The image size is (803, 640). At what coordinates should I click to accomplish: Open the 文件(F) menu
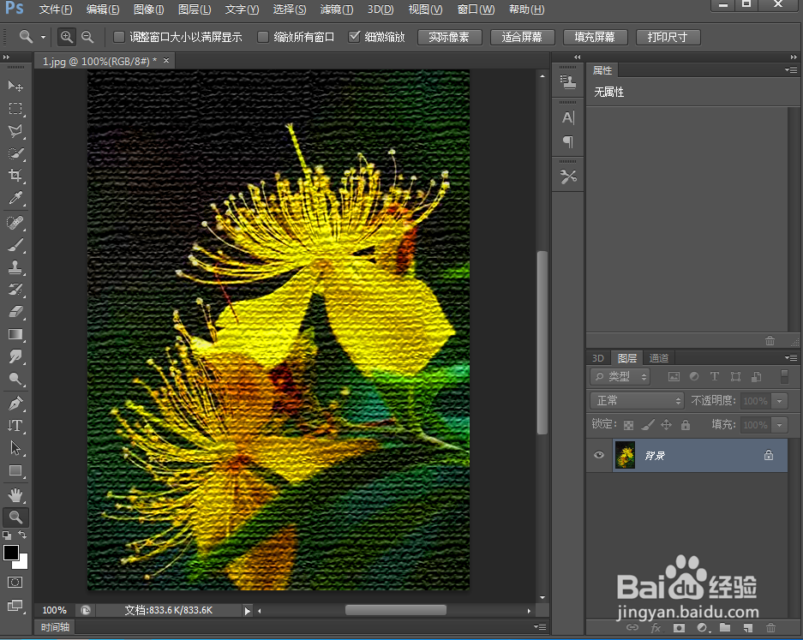point(56,9)
